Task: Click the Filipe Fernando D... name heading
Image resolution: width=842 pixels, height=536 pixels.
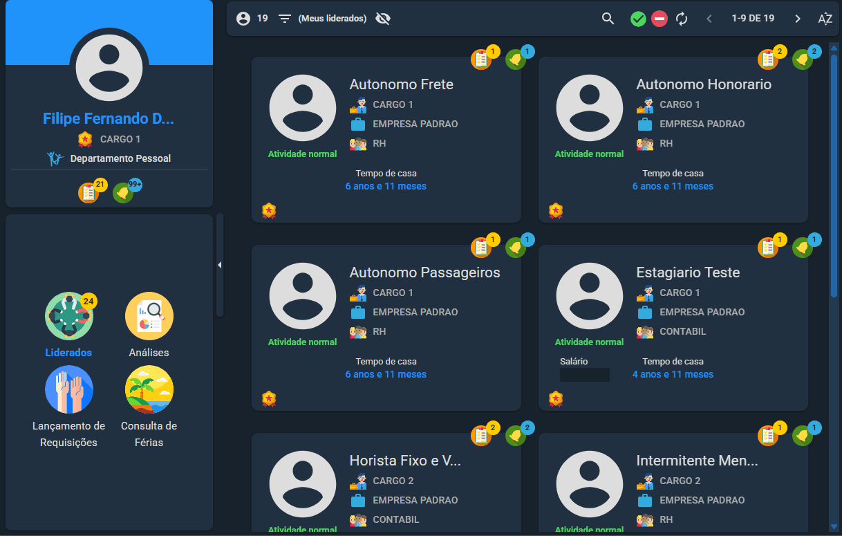Action: pos(109,119)
